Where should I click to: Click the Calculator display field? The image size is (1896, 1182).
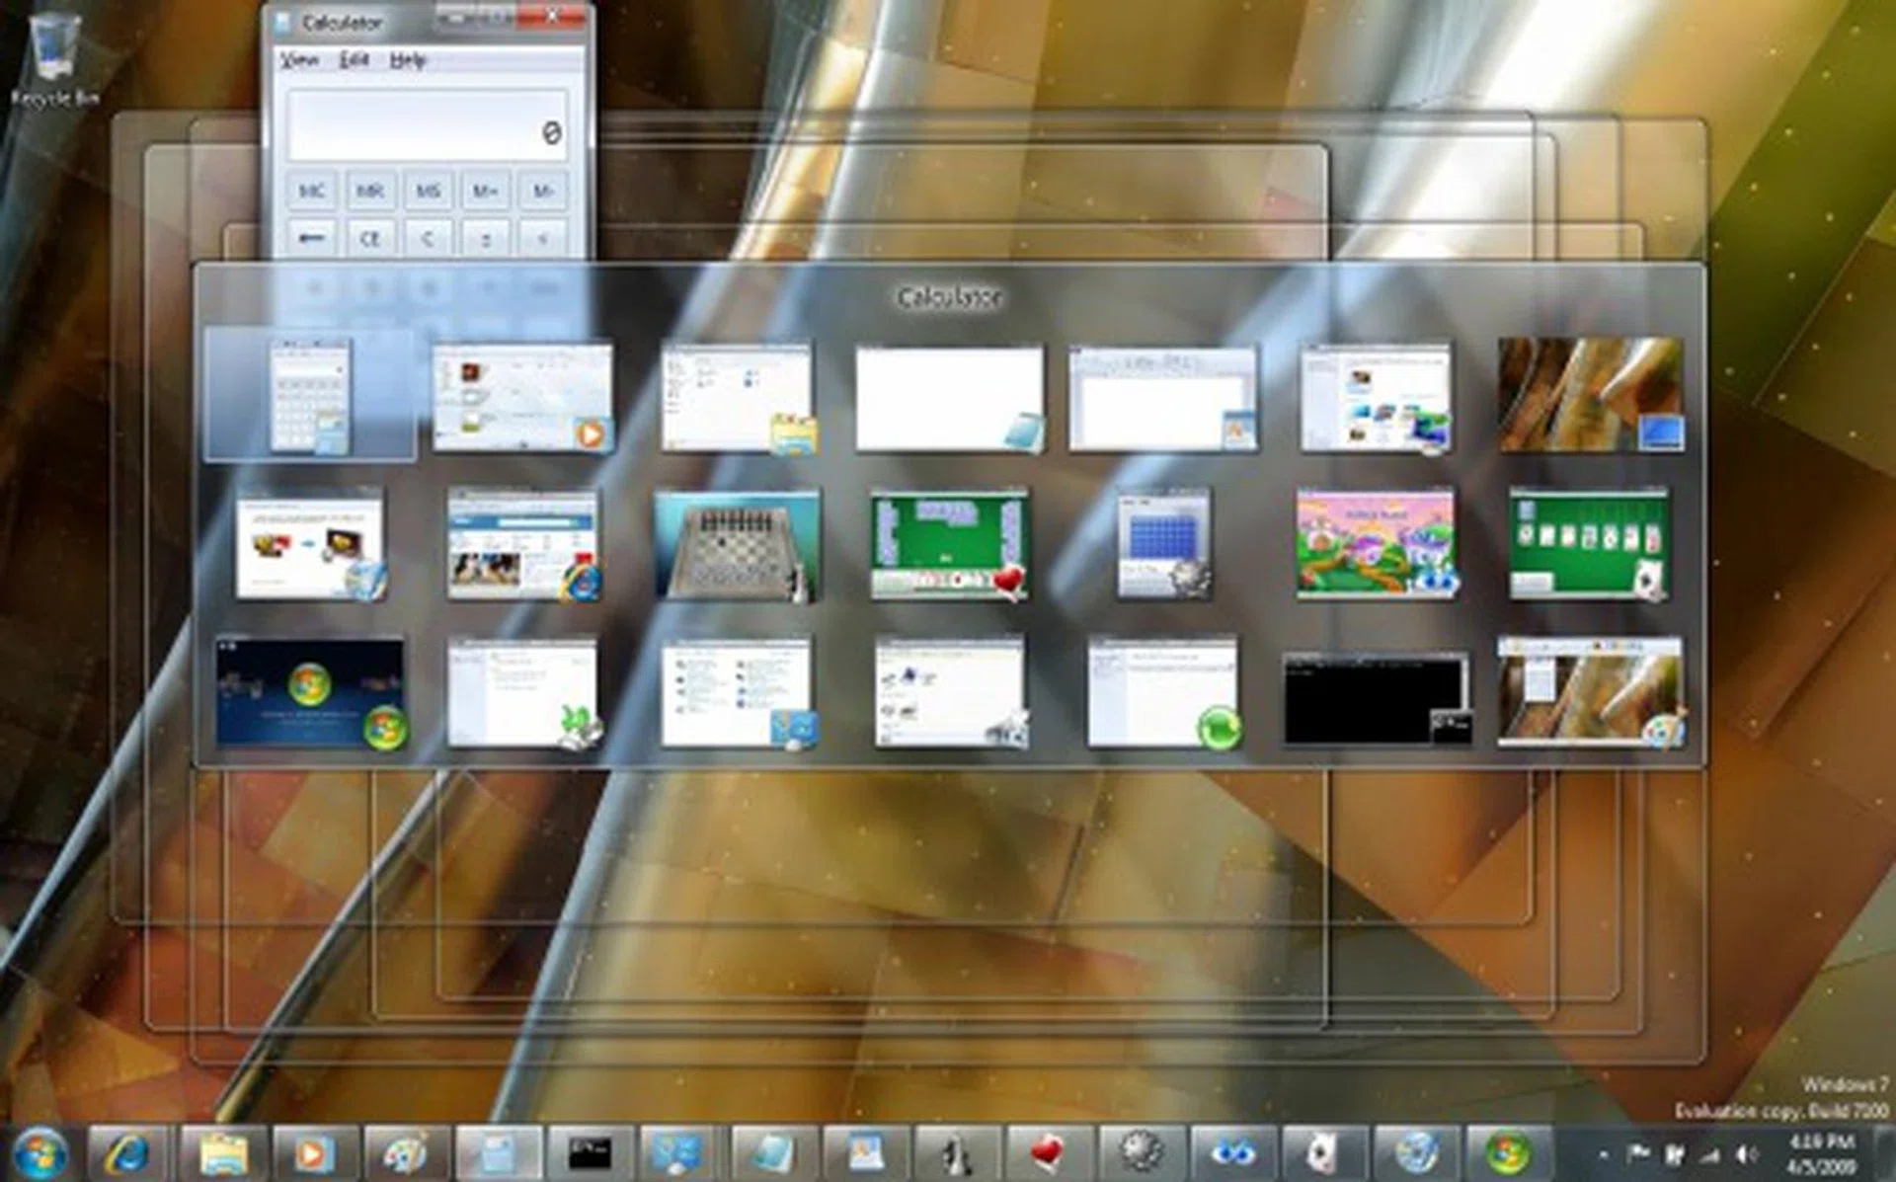pyautogui.click(x=428, y=126)
